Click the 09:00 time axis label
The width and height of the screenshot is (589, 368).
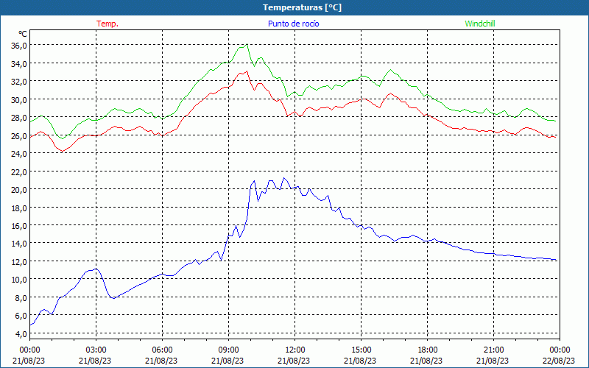pyautogui.click(x=228, y=350)
